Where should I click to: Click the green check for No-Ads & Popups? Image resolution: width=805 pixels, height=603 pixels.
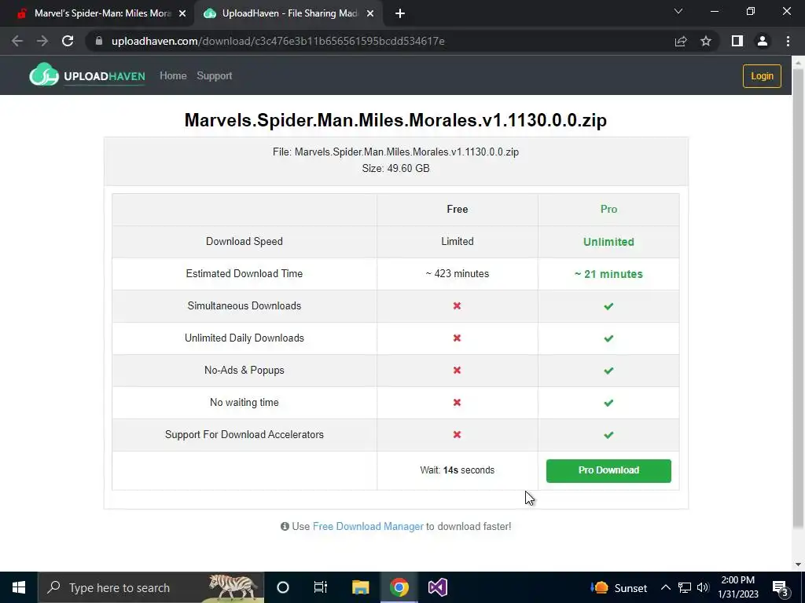click(608, 371)
